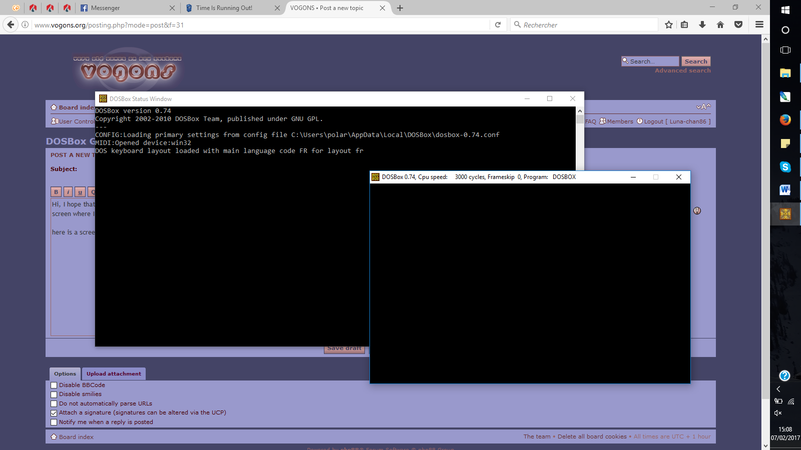
Task: Click Delete all board cookies link
Action: tap(592, 436)
